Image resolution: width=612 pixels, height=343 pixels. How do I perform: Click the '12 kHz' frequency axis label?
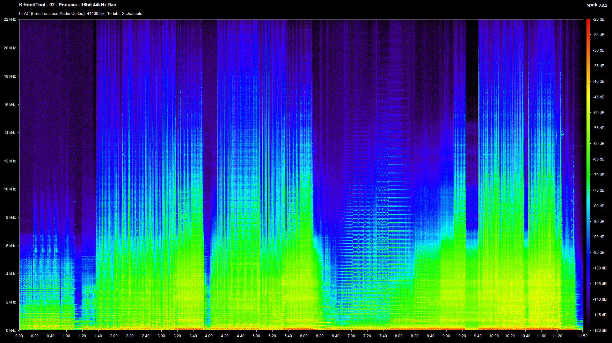[x=10, y=161]
